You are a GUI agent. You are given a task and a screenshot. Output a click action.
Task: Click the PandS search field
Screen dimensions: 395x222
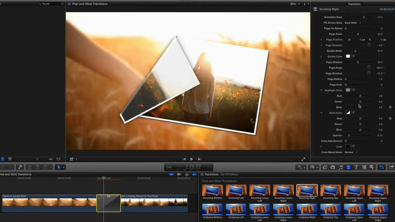51,4
